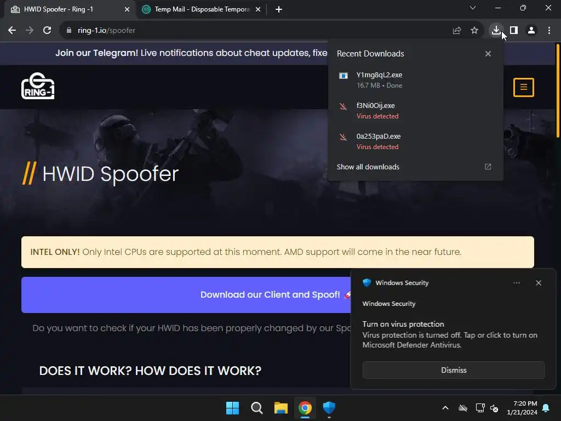Open network settings tray icon

coord(480,408)
